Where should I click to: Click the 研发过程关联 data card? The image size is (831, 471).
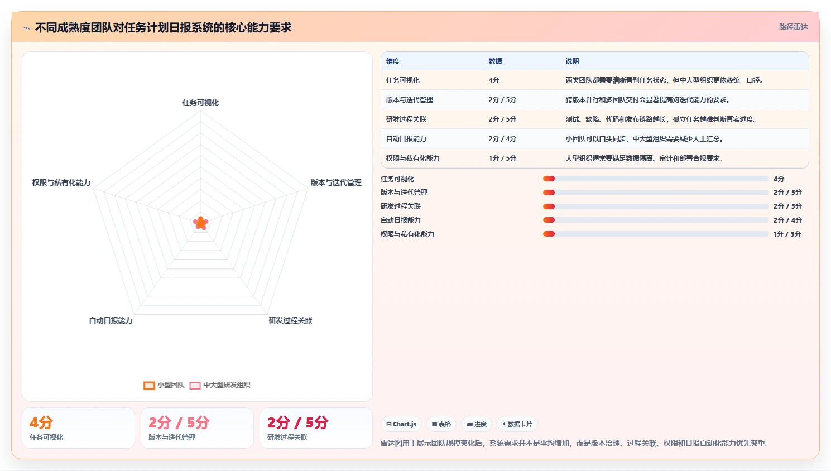click(316, 428)
